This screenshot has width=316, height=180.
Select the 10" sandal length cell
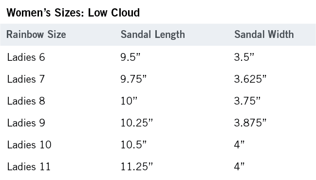pos(129,101)
